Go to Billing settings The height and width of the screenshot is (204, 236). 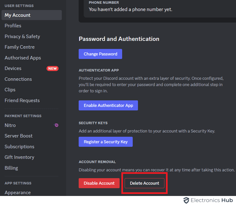coord(11,168)
